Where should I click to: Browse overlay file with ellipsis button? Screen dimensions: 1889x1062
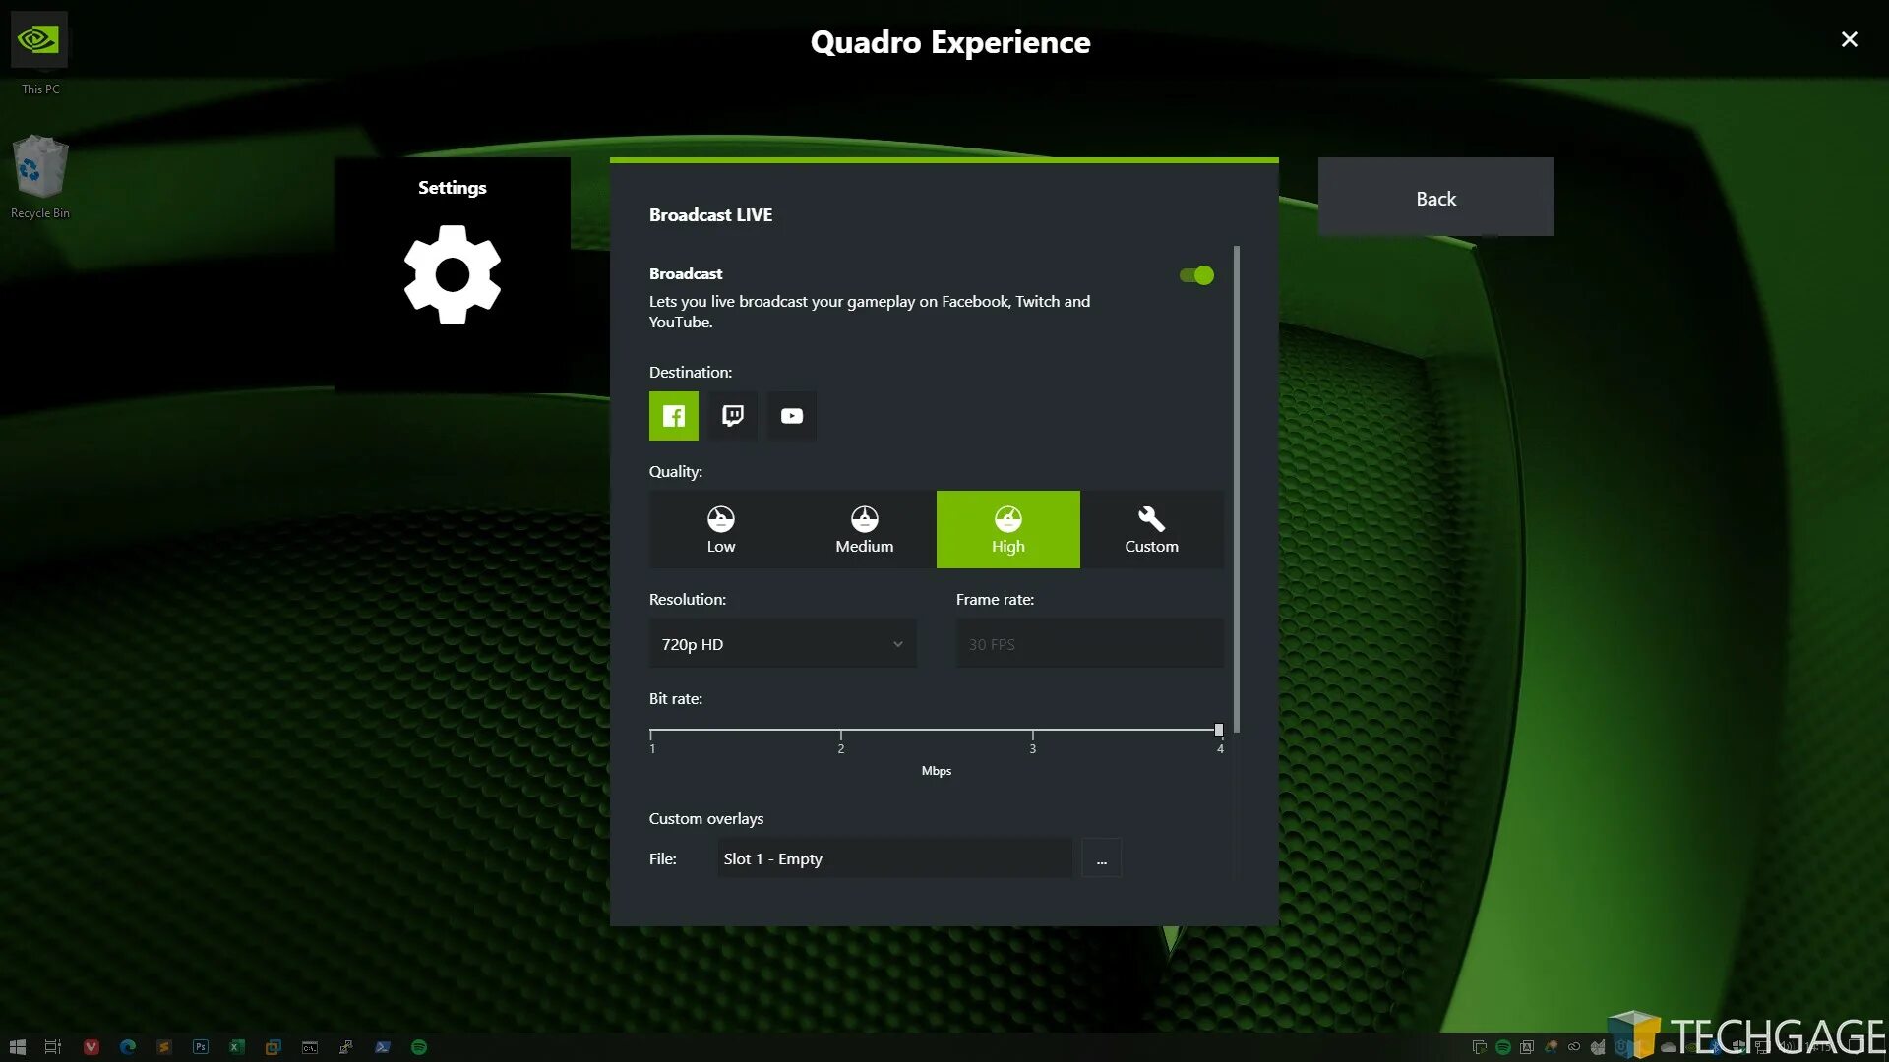[x=1101, y=858]
